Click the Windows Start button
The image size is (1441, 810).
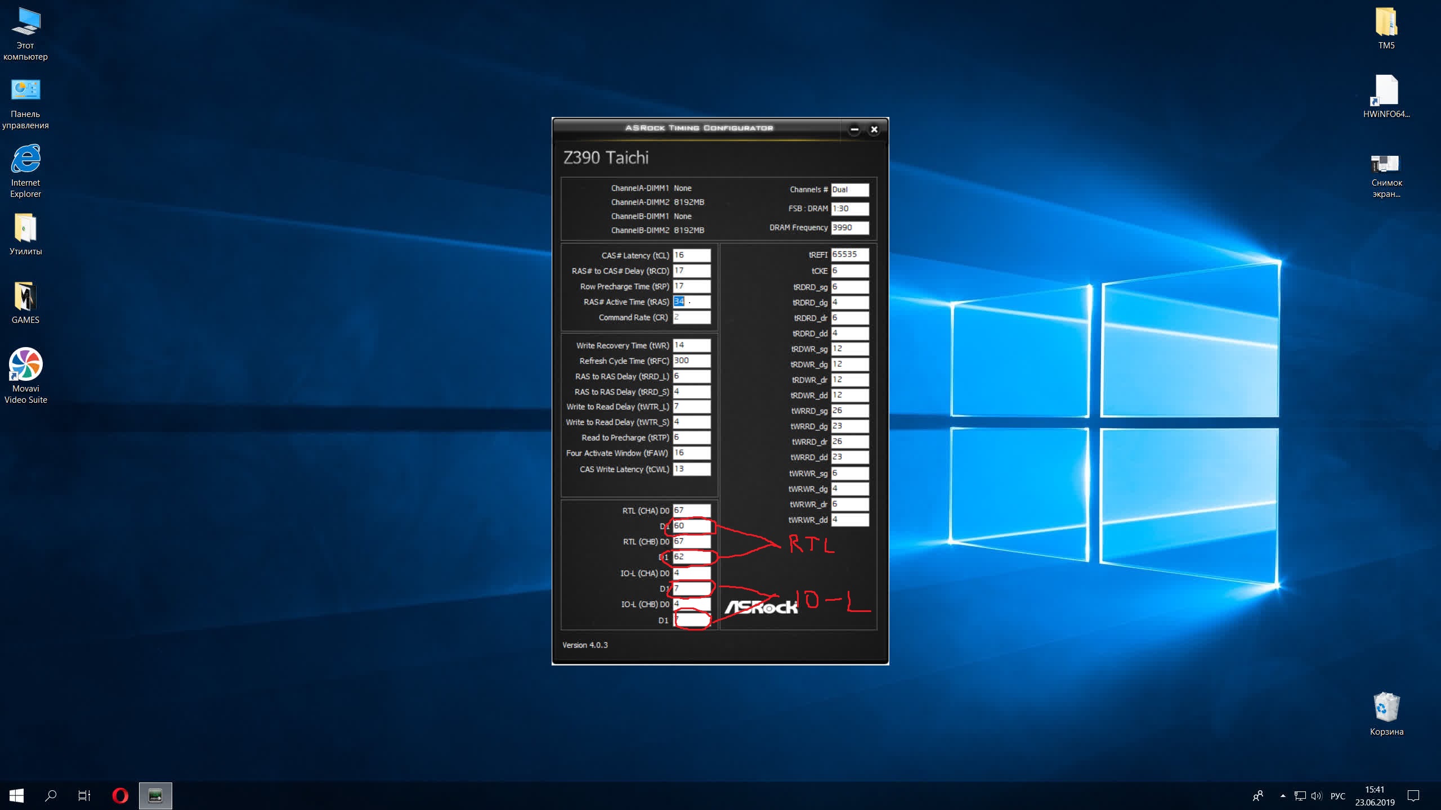pos(16,795)
